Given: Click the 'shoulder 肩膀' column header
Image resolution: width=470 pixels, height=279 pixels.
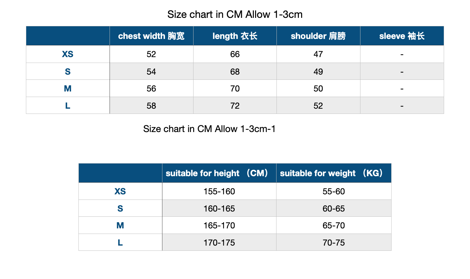Looking at the screenshot, I should coord(318,36).
